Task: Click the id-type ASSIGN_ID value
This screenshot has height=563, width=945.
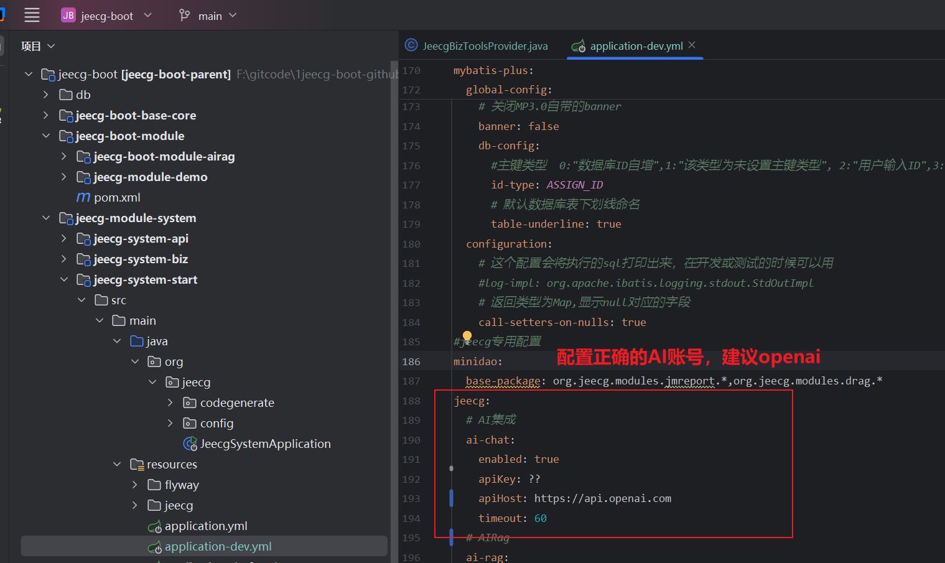Action: click(575, 185)
